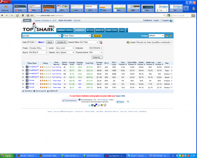197x158 pixels.
Task: Switch to the SUMMARY PROFILE tab
Action: point(65,30)
